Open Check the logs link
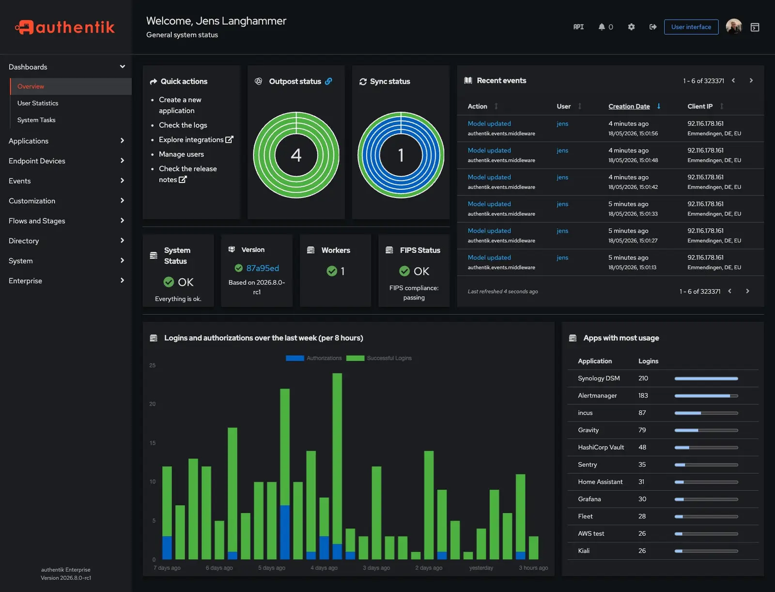Screen dimensions: 775x592 (183, 125)
